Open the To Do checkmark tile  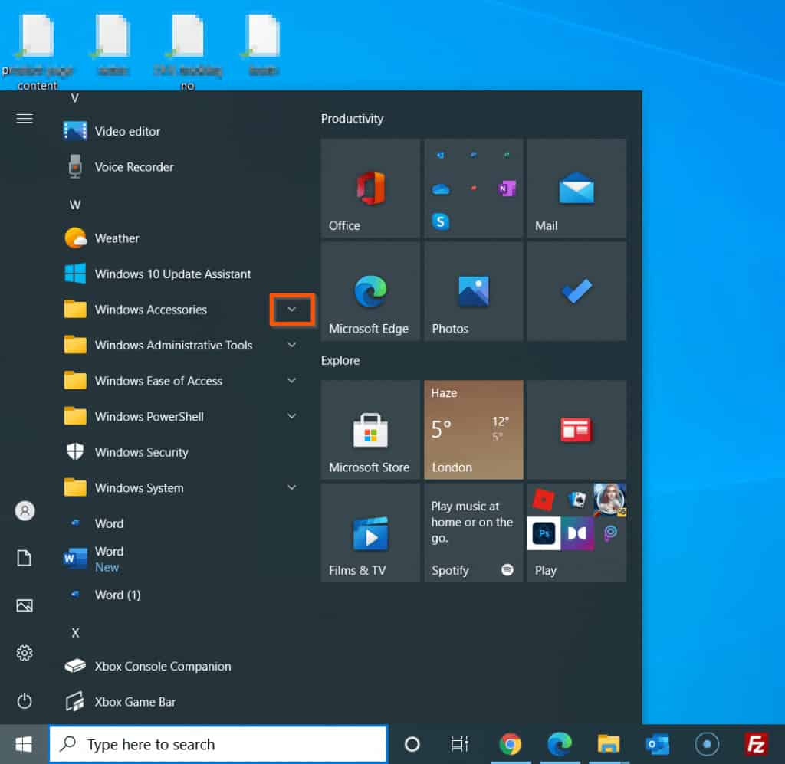(x=576, y=291)
